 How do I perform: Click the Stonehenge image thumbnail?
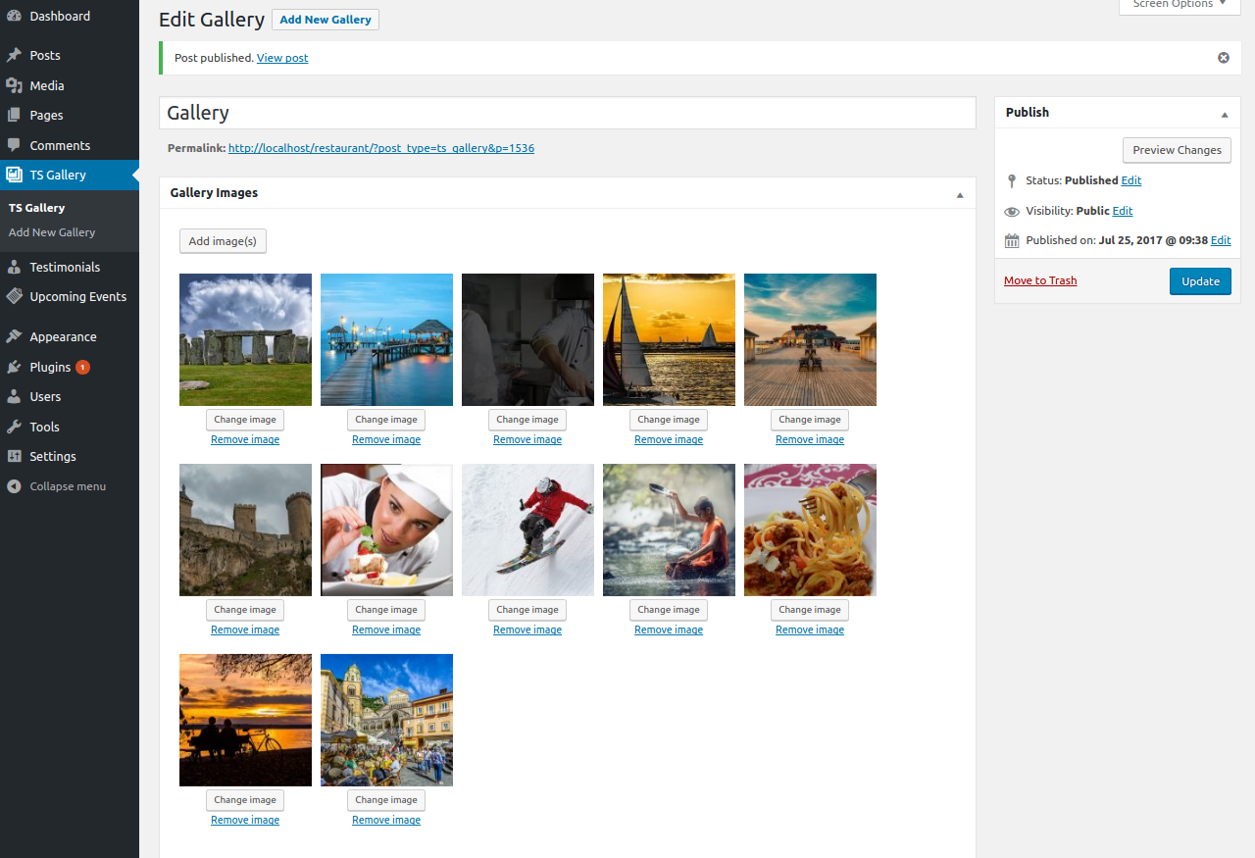tap(245, 339)
